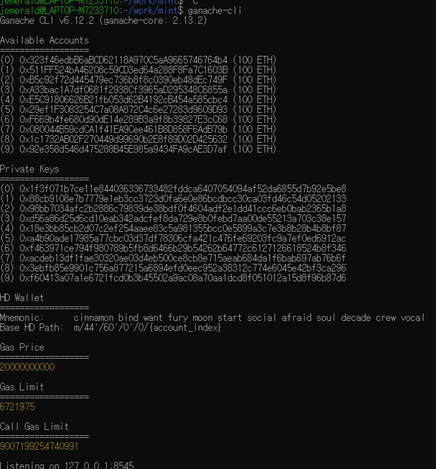Click account (9) address 0x92e358d546d4
This screenshot has height=469, width=436.
coord(123,149)
